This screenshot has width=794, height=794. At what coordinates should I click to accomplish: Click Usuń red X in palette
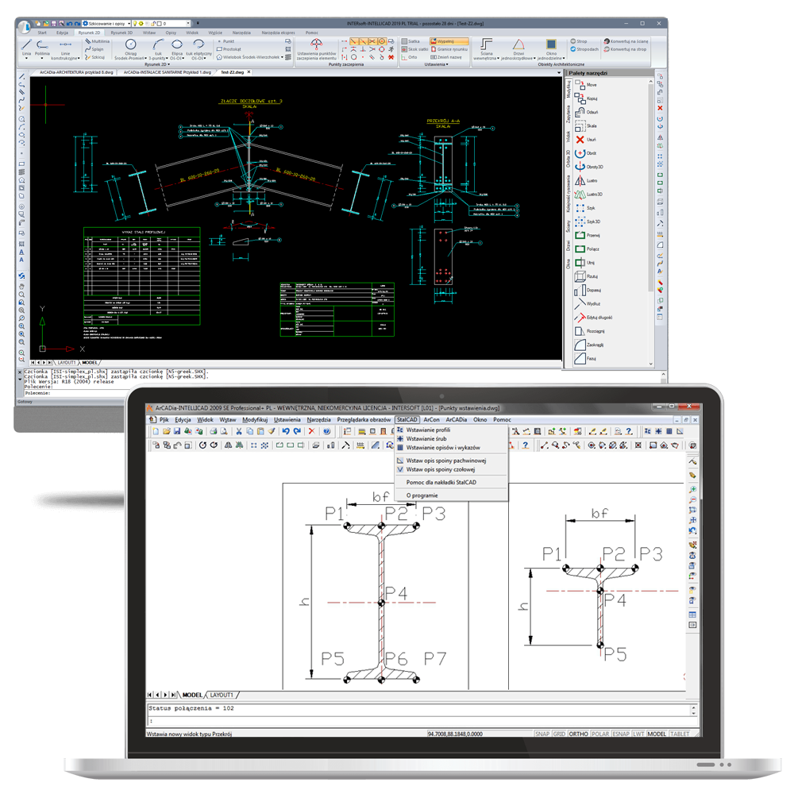tap(586, 140)
